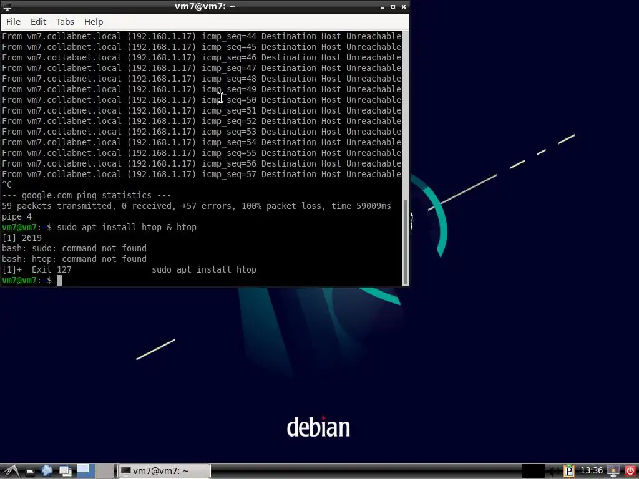
Task: Click the last empty shell prompt cursor
Action: pyautogui.click(x=59, y=280)
